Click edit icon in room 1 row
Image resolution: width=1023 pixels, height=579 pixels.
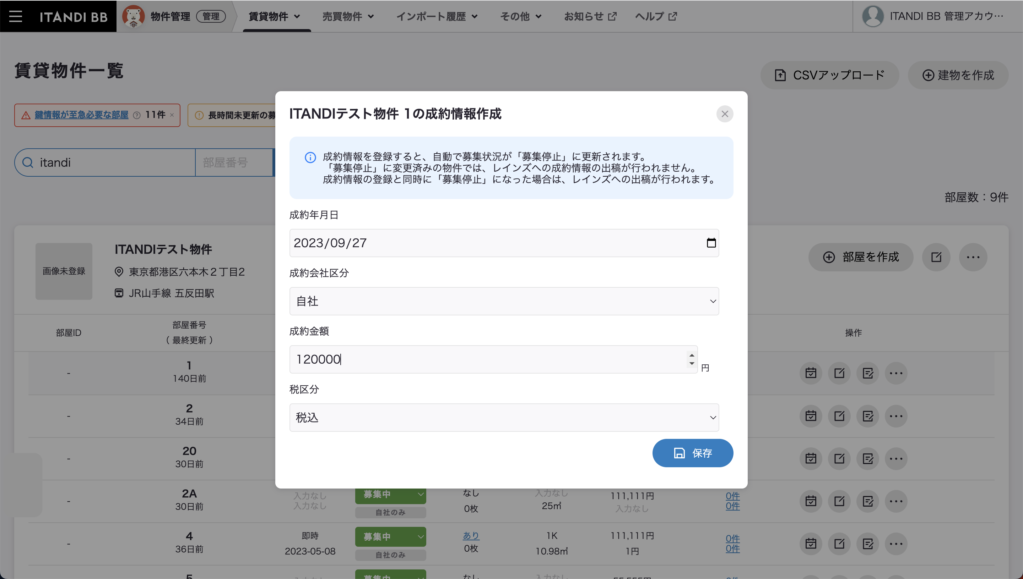click(x=839, y=373)
